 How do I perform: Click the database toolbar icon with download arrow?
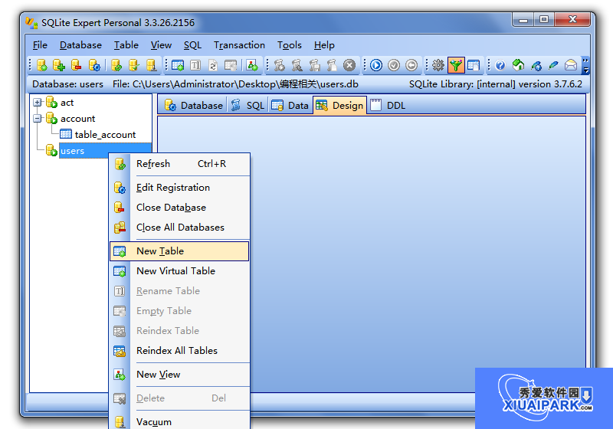coord(151,65)
